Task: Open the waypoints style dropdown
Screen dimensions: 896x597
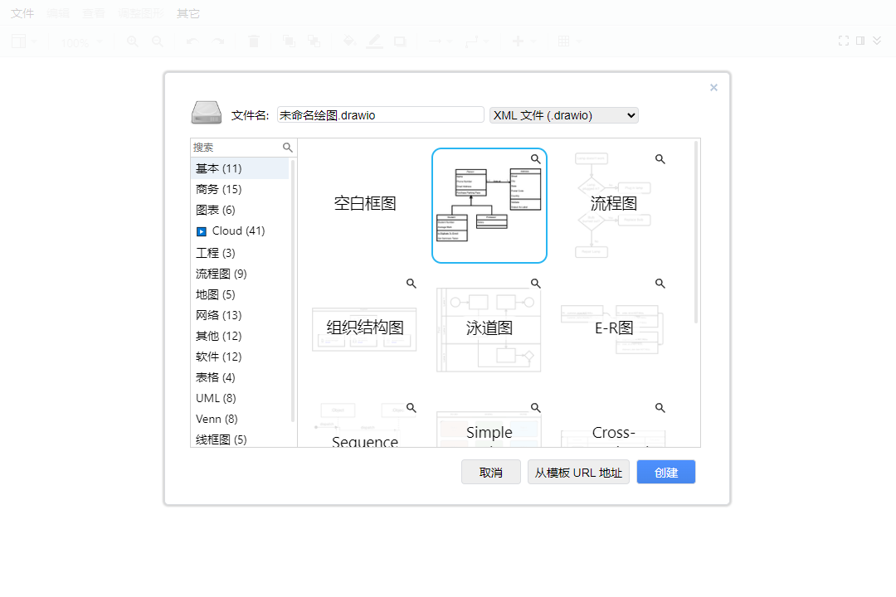Action: pyautogui.click(x=476, y=41)
